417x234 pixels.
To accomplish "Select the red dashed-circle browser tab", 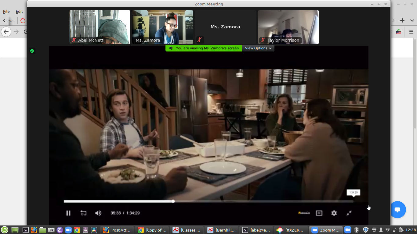I will point(23,21).
